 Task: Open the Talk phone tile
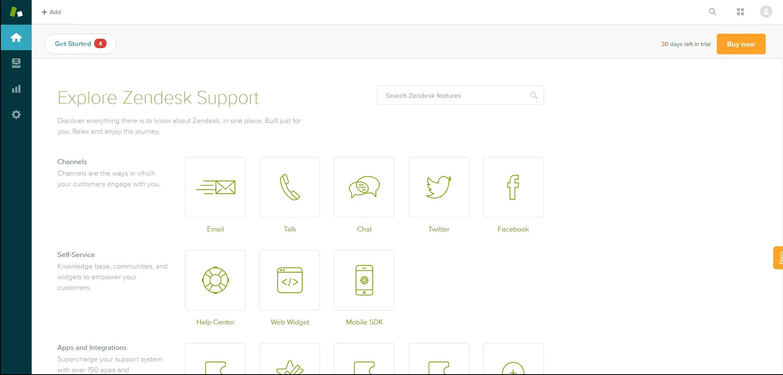pos(290,187)
